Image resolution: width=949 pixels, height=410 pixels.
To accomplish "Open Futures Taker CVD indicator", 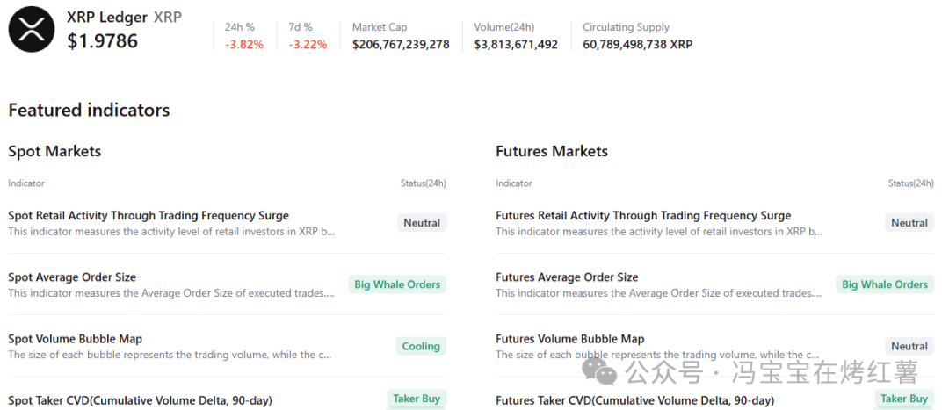I will (x=634, y=401).
